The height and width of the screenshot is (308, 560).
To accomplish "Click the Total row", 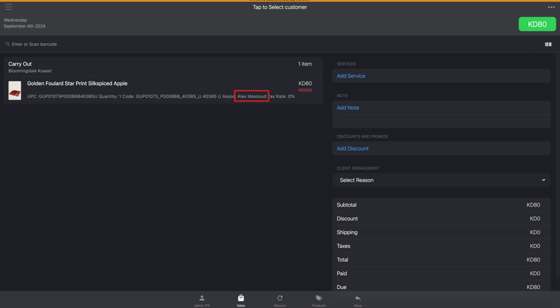I will pos(441,260).
